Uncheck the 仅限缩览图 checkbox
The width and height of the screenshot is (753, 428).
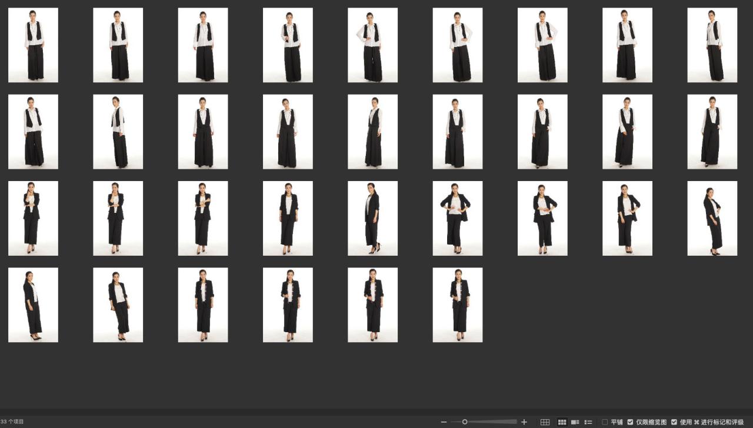pos(630,422)
